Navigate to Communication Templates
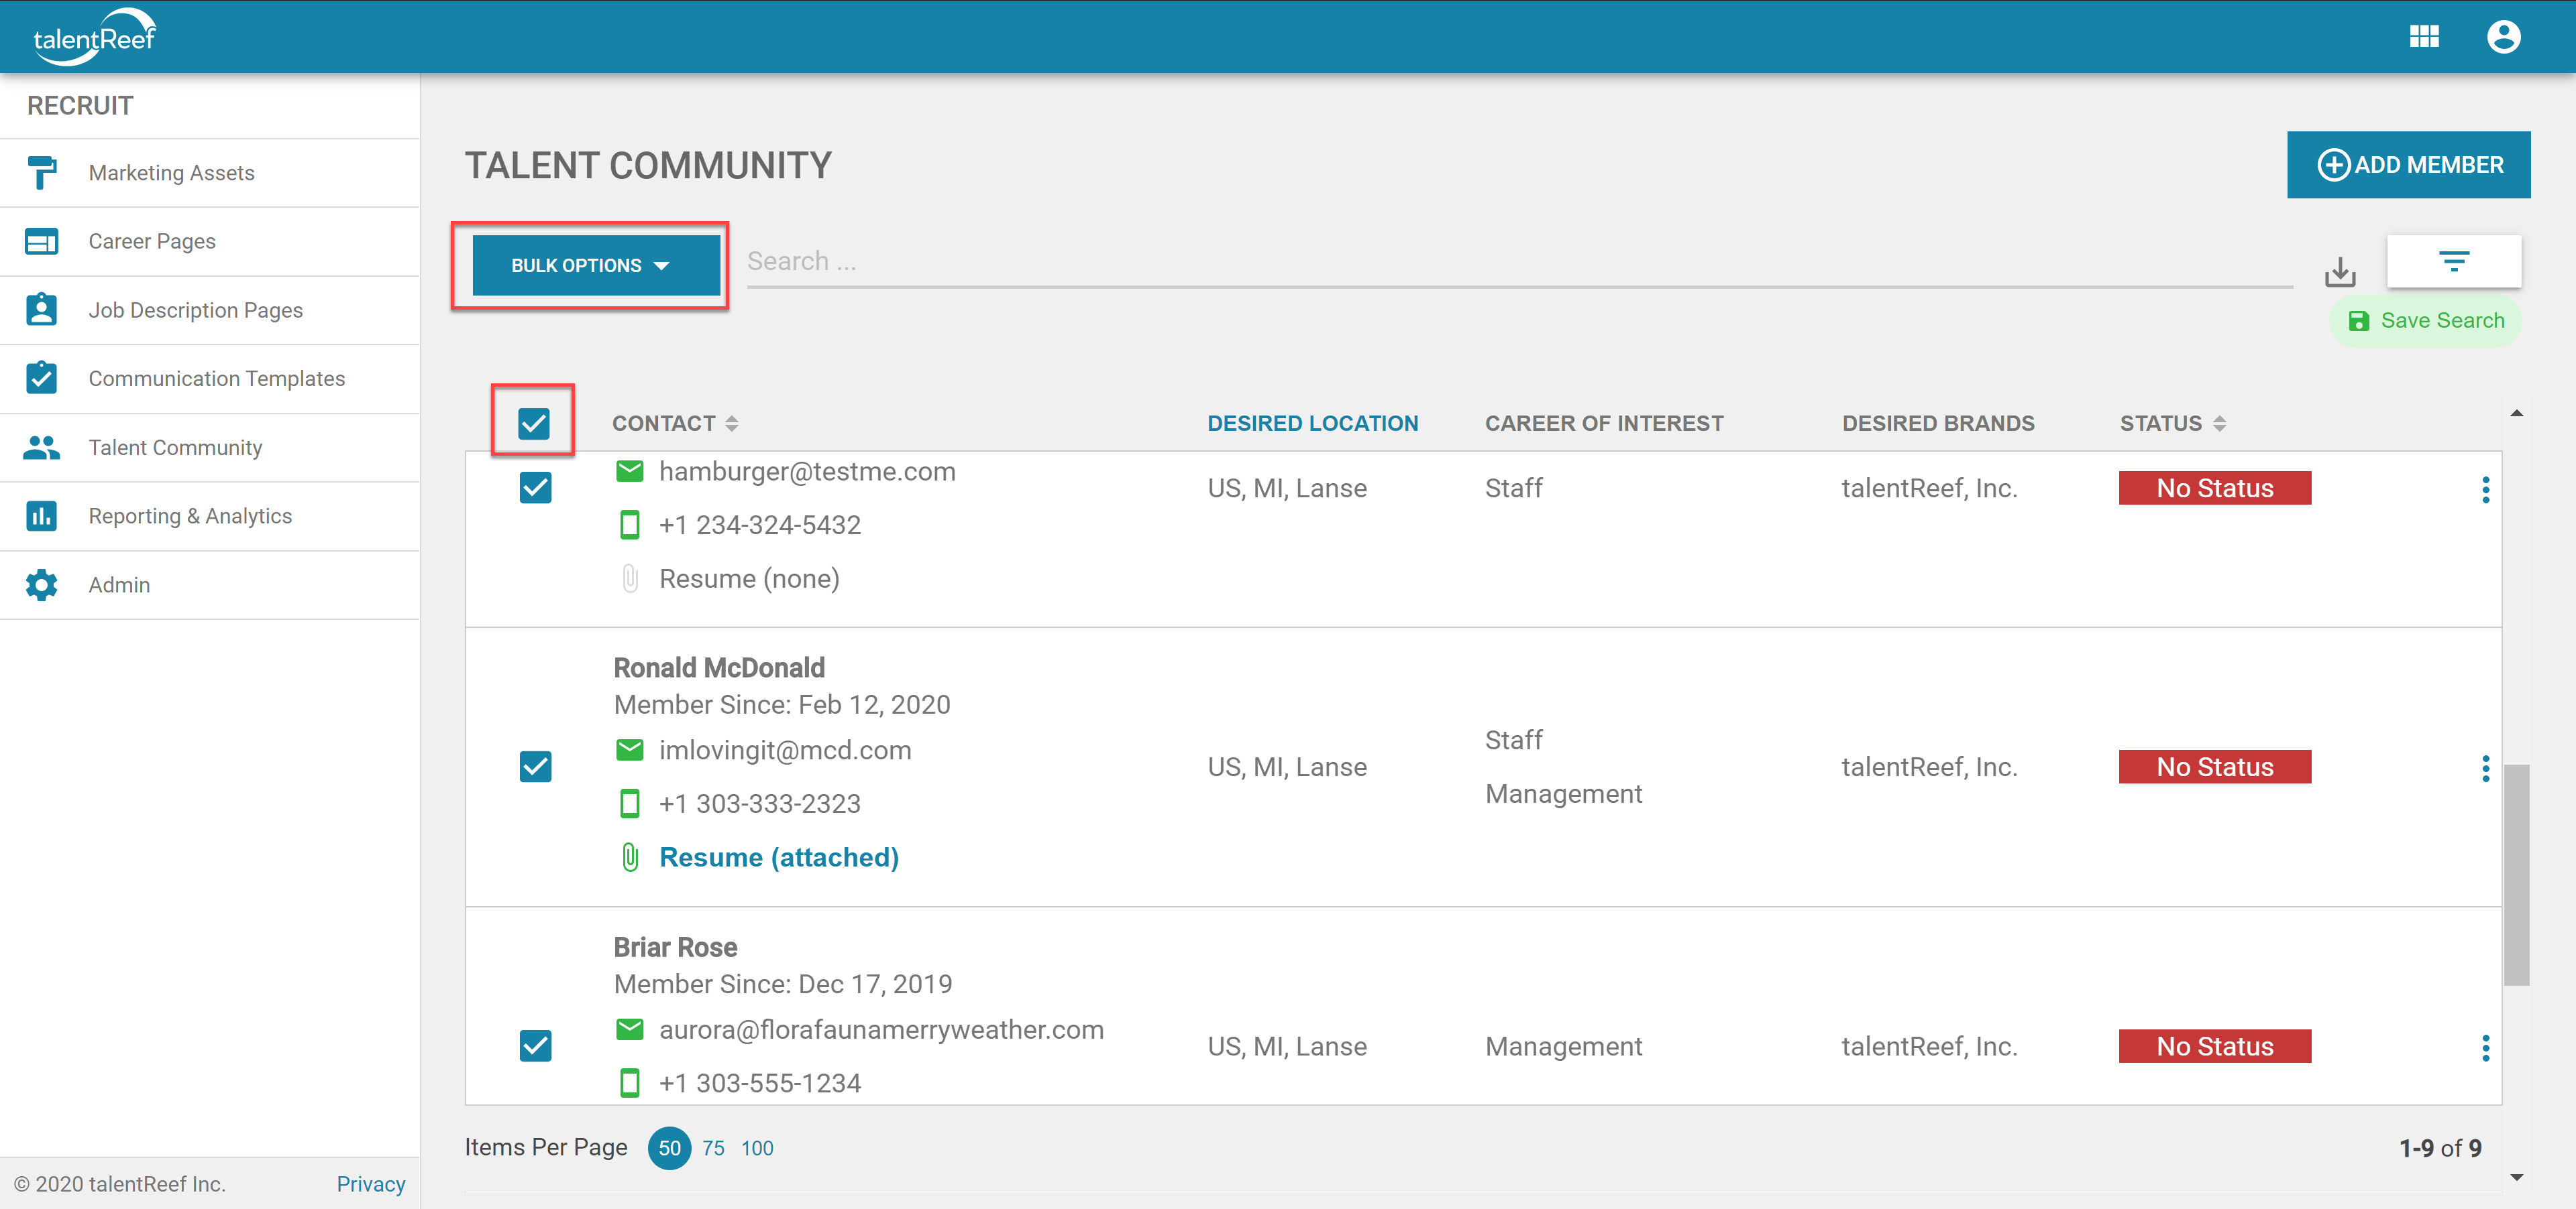This screenshot has height=1209, width=2576. tap(210, 379)
